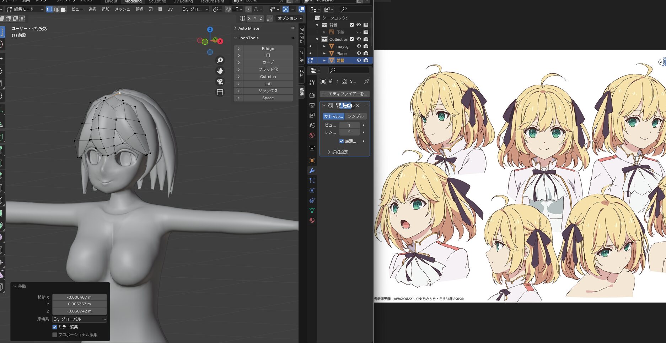666x343 pixels.
Task: Open the 選択 menu
Action: coord(92,9)
